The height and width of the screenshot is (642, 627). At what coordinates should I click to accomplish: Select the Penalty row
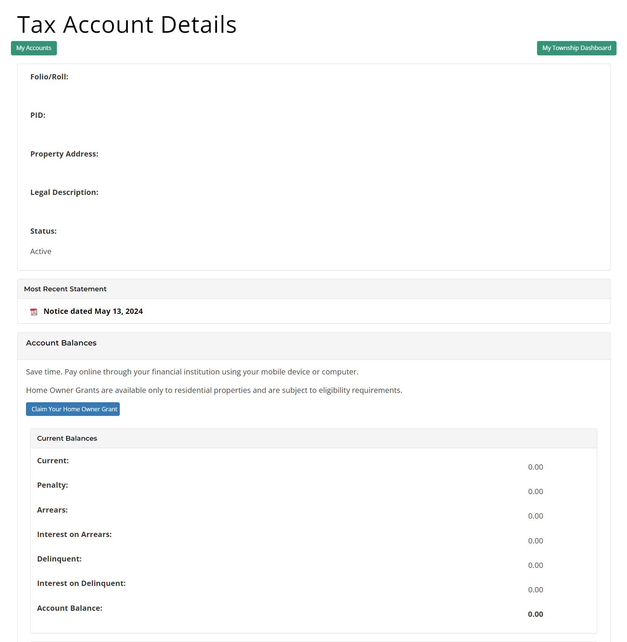pyautogui.click(x=52, y=485)
